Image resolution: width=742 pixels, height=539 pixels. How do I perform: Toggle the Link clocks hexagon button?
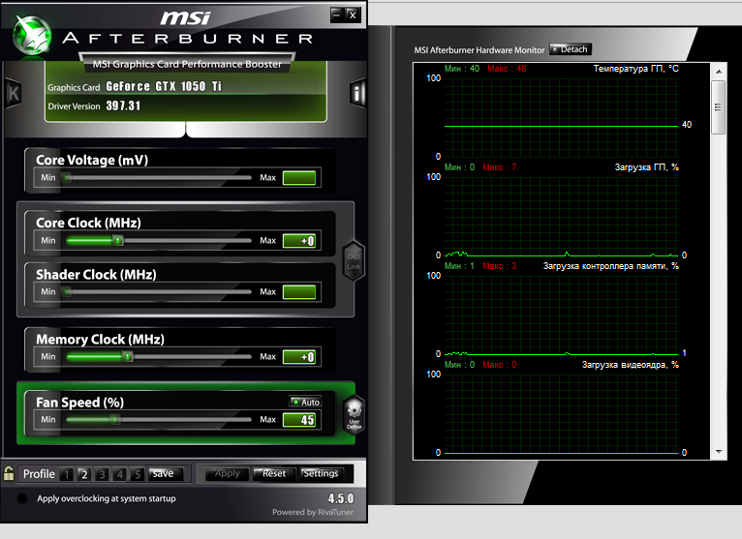tap(354, 260)
